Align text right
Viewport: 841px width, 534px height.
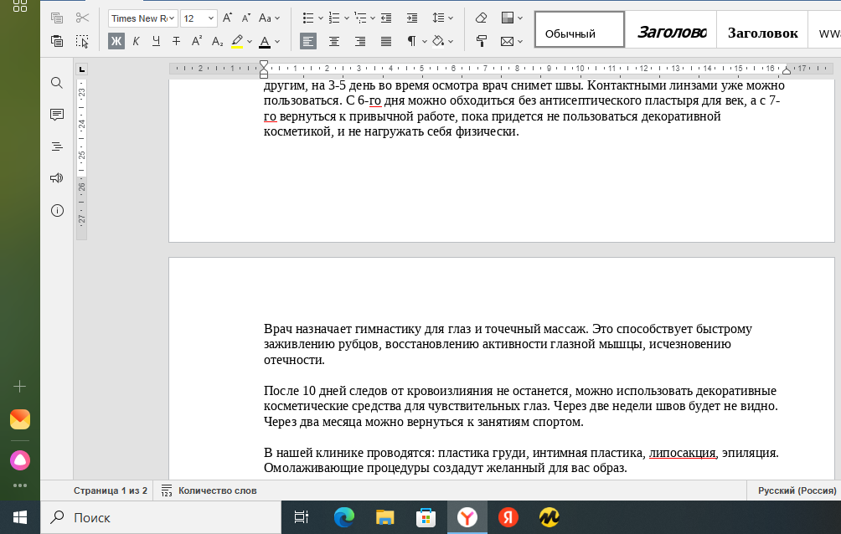(x=360, y=41)
